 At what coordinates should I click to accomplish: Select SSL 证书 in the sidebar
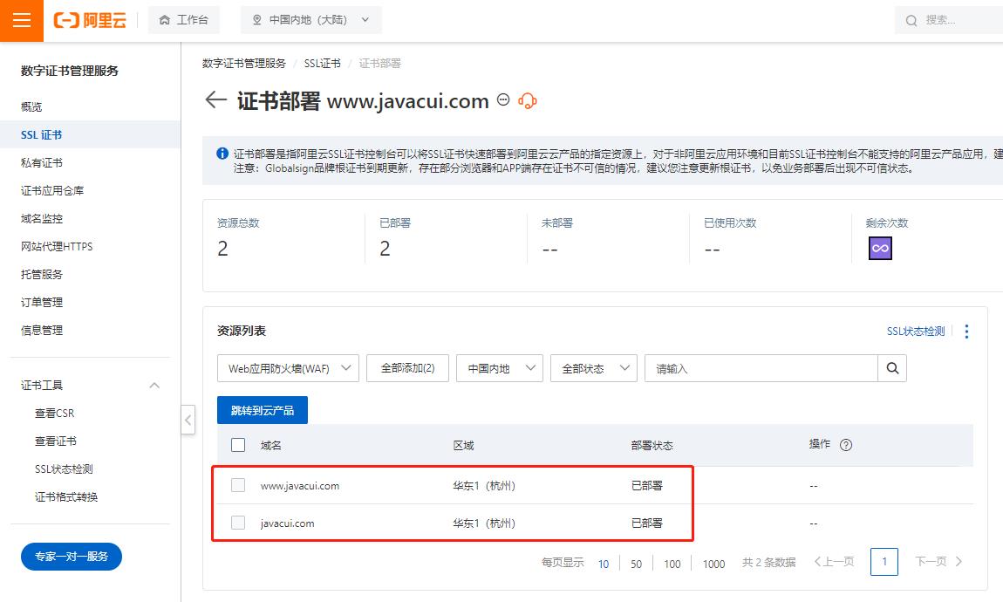[x=42, y=134]
